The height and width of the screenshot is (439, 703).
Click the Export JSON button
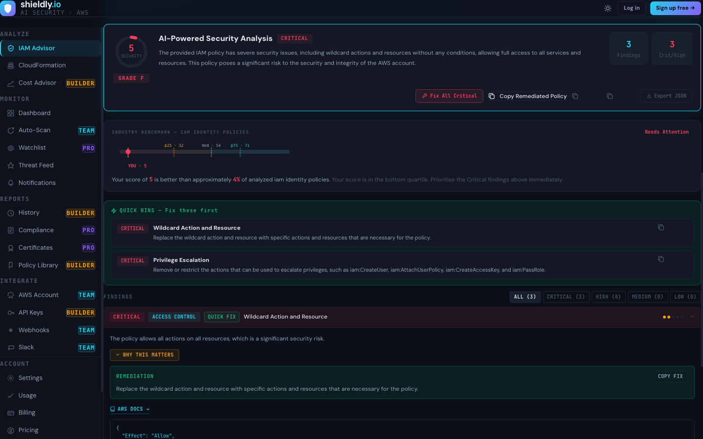click(x=666, y=96)
